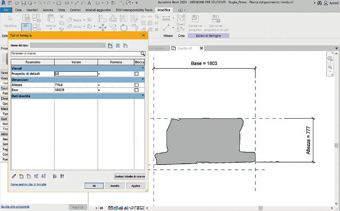The image size is (340, 211).
Task: Expand the Dati identità parameter group
Action: [143, 95]
